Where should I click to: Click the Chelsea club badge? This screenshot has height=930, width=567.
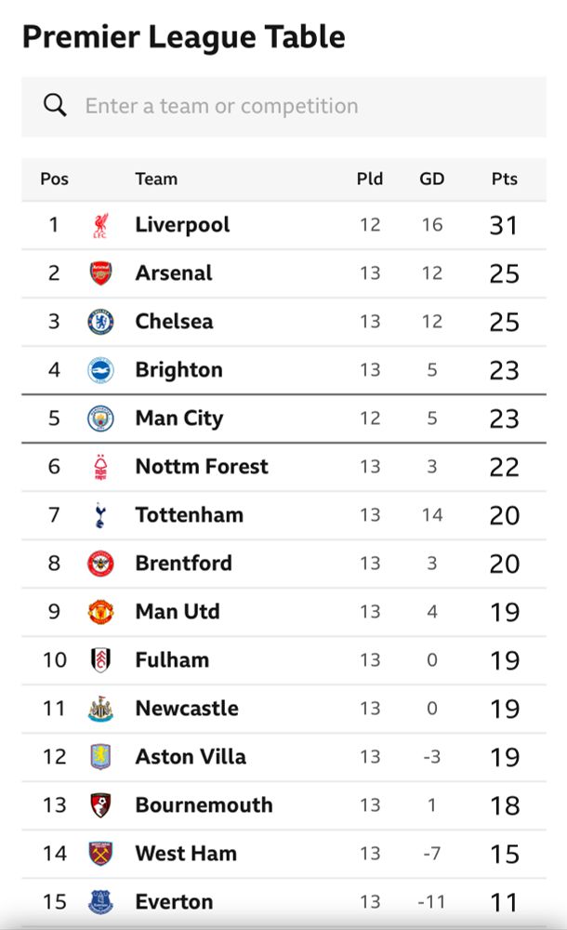click(x=100, y=322)
